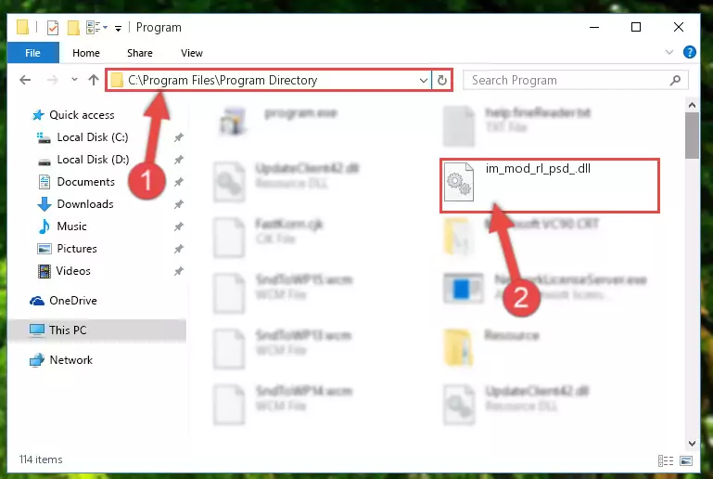Switch to the View ribbon tab
This screenshot has height=479, width=713.
[x=191, y=53]
